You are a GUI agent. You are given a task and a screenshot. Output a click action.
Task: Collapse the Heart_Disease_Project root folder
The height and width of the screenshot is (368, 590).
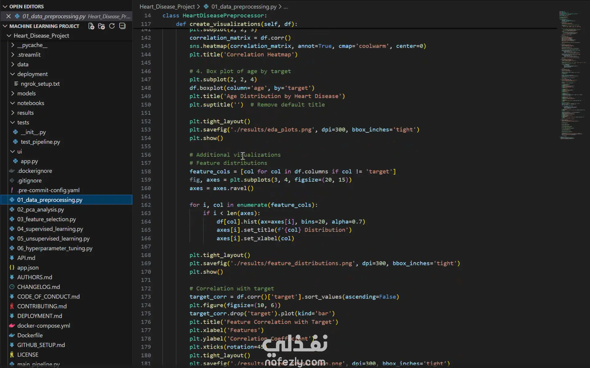(9, 36)
